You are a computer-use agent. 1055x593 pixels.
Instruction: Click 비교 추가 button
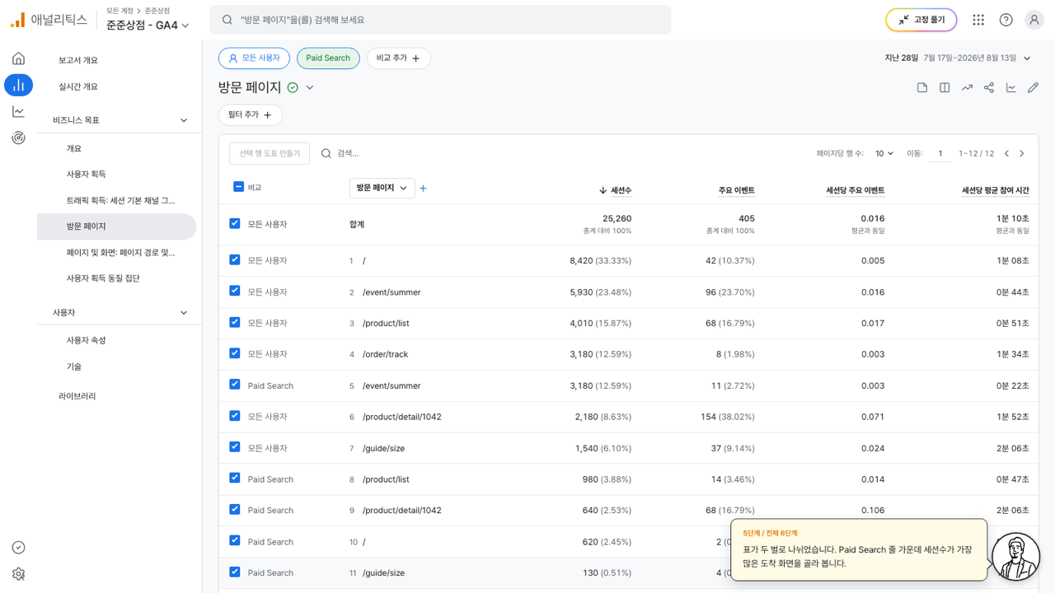[399, 58]
